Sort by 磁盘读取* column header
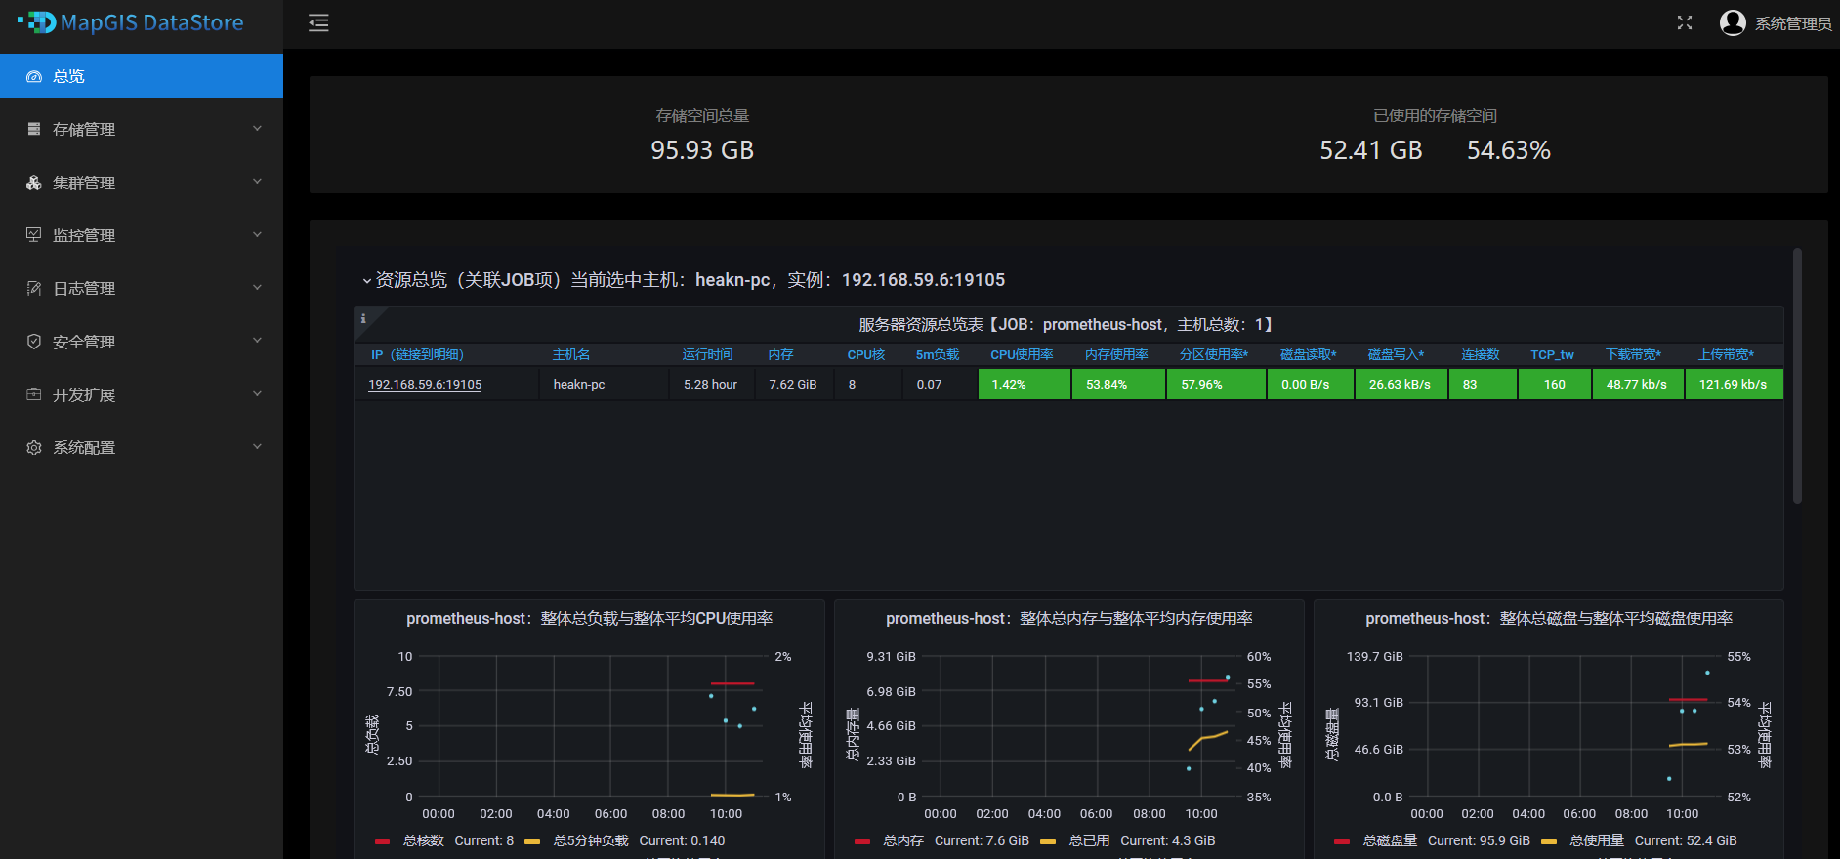The width and height of the screenshot is (1840, 859). 1308,355
